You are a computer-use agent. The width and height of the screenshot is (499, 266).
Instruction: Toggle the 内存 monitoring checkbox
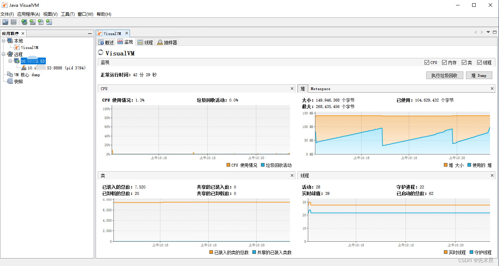pos(444,62)
